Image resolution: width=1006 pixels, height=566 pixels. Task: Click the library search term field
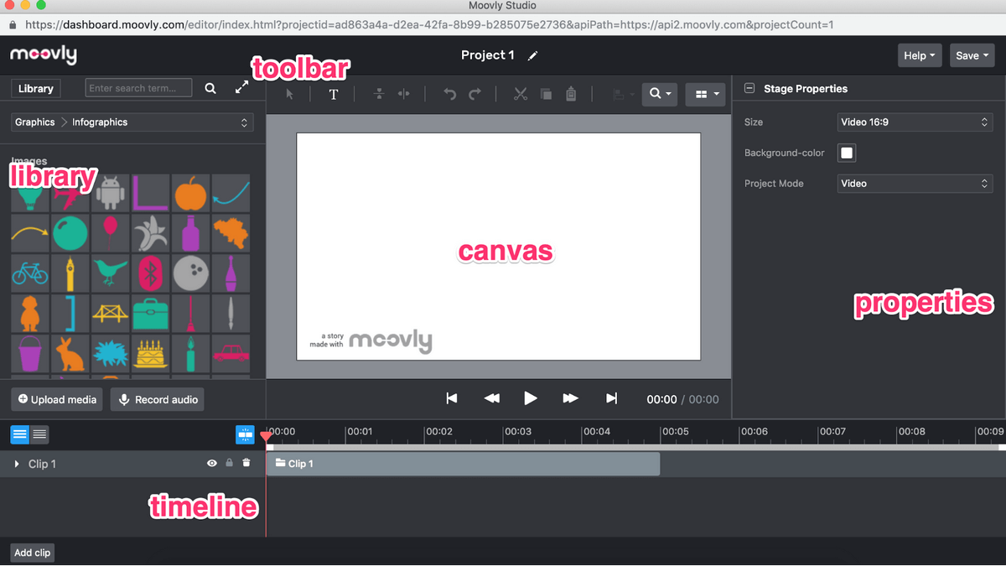139,88
